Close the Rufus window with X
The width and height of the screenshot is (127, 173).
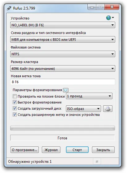(112, 7)
